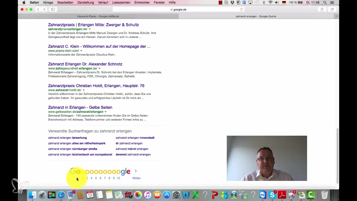
Task: Open Mail app with badge in Dock
Action: (71, 195)
